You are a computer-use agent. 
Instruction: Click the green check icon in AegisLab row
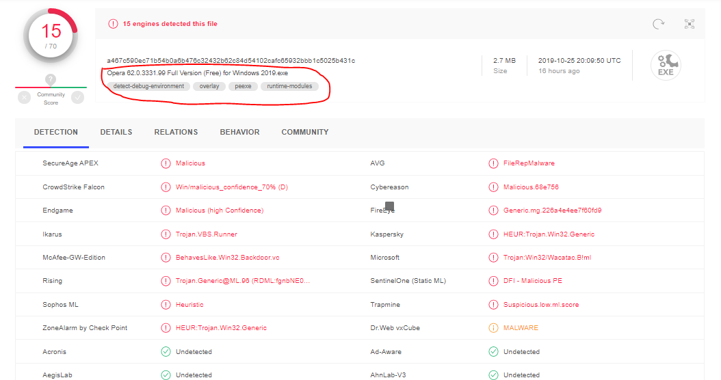coord(166,375)
